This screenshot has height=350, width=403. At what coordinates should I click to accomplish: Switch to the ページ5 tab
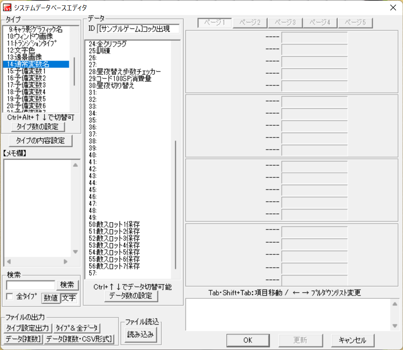coord(355,23)
